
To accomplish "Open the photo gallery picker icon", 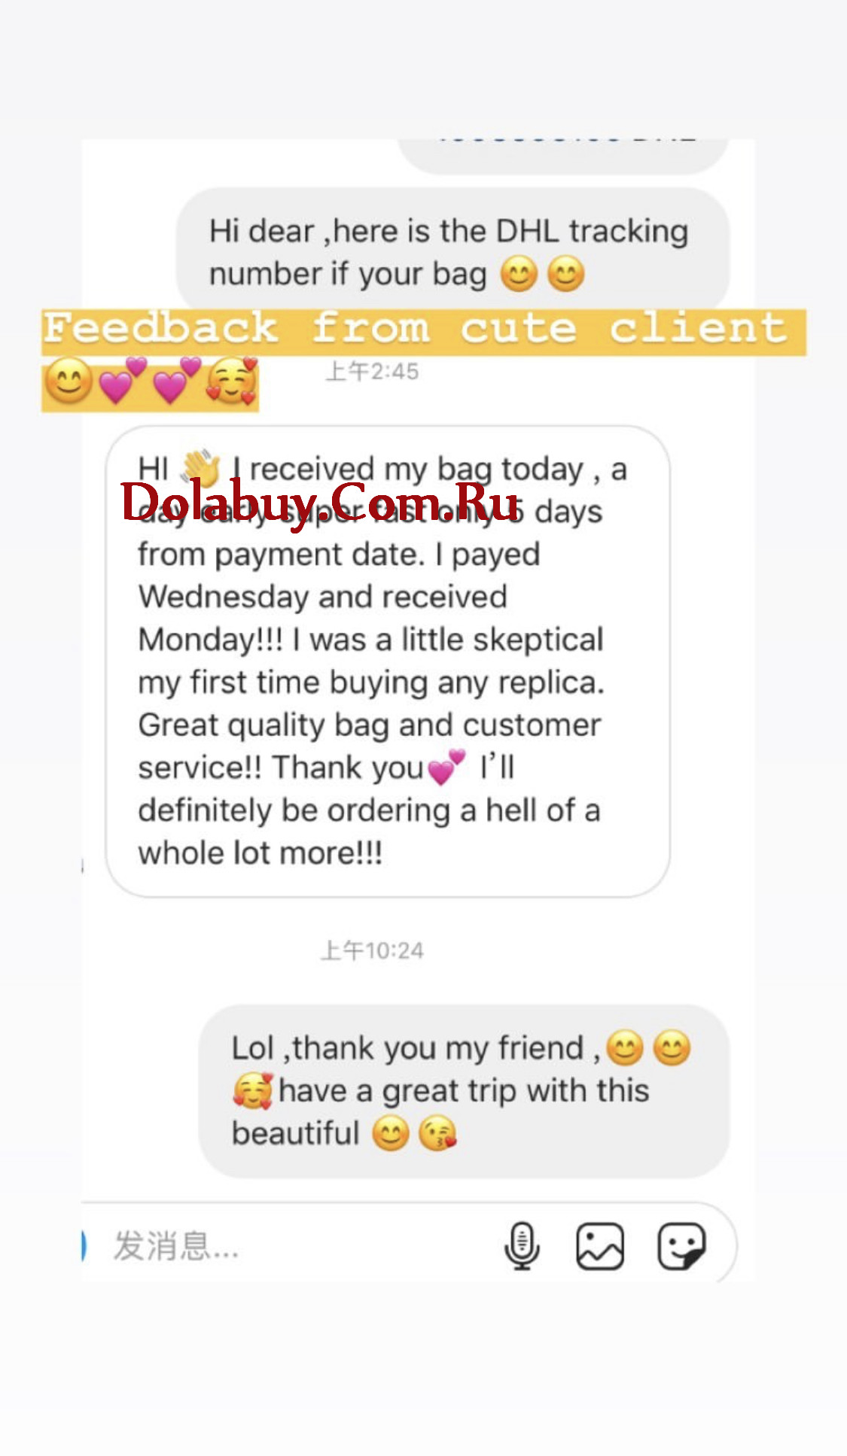I will click(x=600, y=1246).
